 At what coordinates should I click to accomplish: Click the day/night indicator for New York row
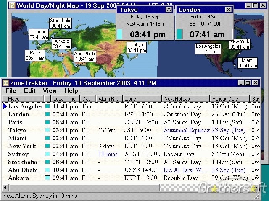(x=47, y=146)
